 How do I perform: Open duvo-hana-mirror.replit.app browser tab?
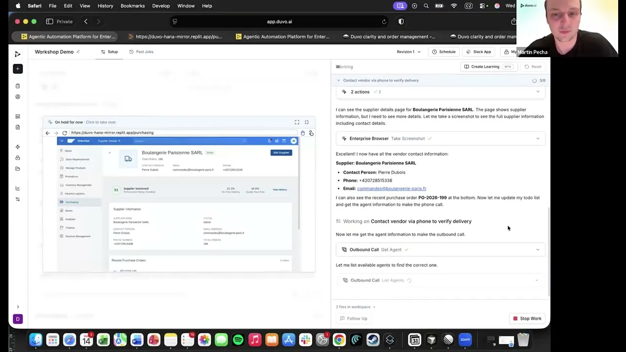(x=174, y=37)
